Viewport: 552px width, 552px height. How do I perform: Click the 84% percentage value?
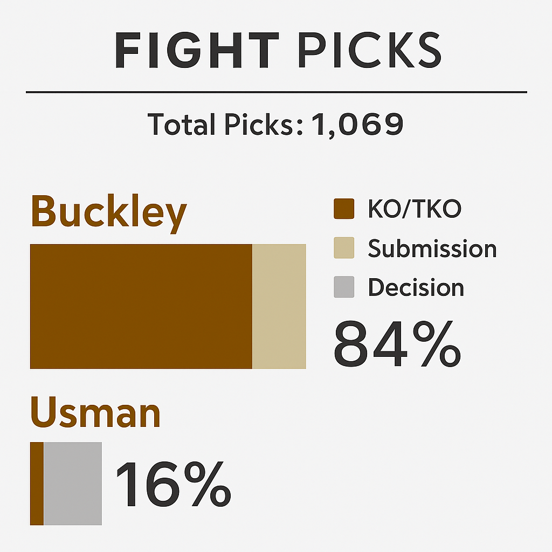[x=397, y=343]
